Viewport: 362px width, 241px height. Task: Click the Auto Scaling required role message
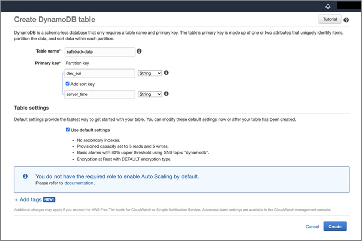[117, 177]
